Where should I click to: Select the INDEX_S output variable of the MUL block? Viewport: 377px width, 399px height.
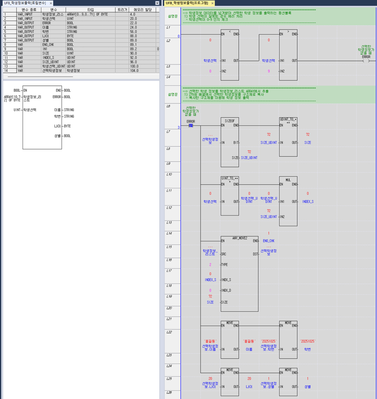[x=308, y=202]
